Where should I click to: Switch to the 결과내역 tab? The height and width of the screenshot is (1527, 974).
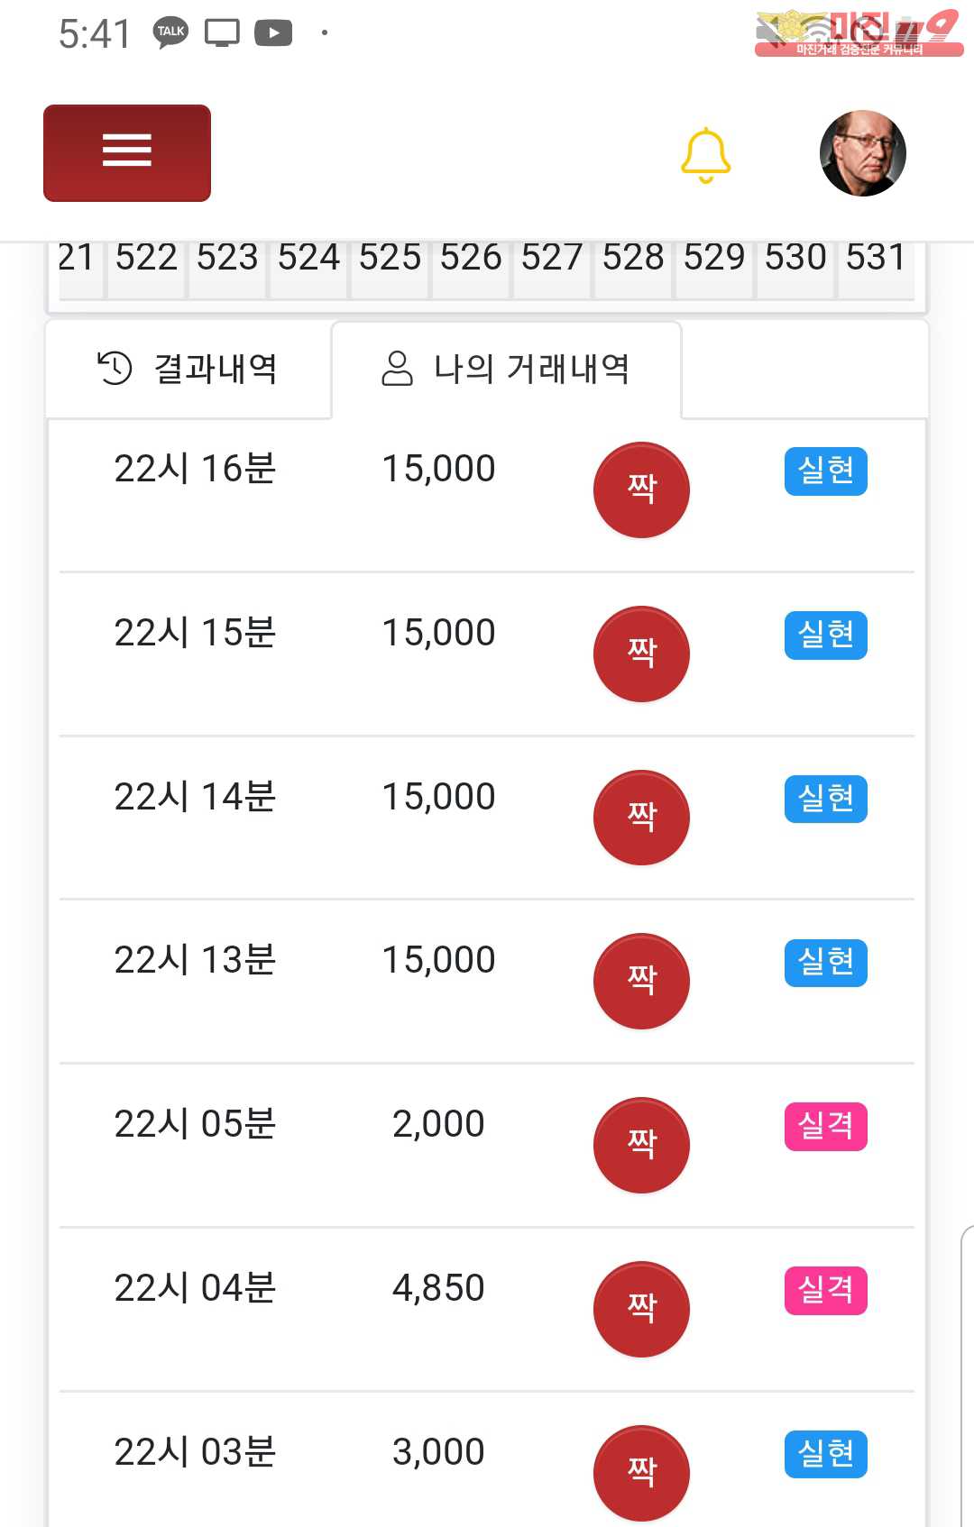188,369
